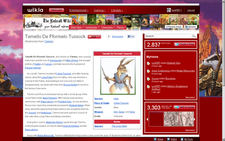Image resolution: width=225 pixels, height=141 pixels.
Task: Click the My Tools icon in bottom toolbar
Action: coord(182,139)
